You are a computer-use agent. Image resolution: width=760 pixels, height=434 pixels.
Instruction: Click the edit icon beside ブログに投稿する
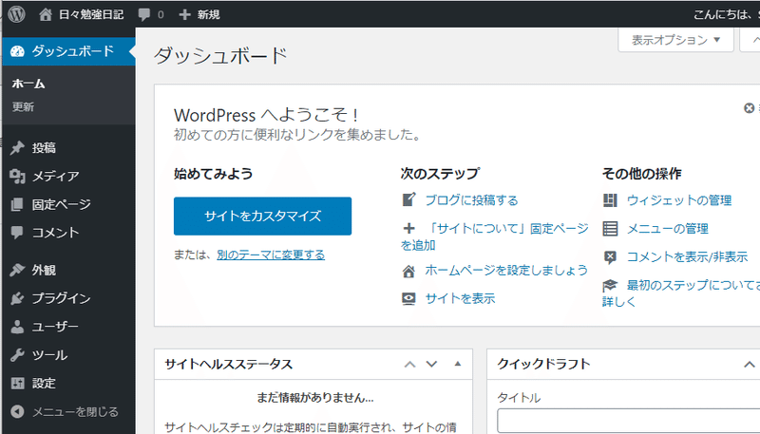(409, 199)
